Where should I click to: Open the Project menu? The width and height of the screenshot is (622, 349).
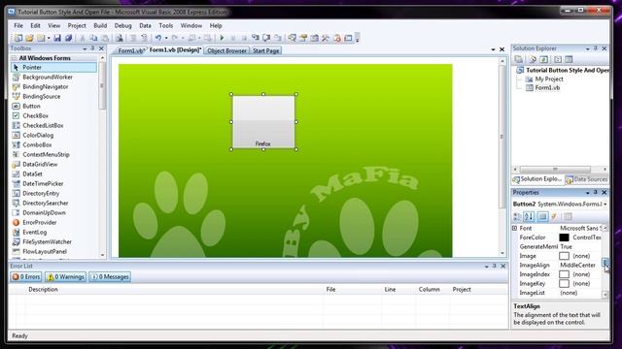(77, 26)
